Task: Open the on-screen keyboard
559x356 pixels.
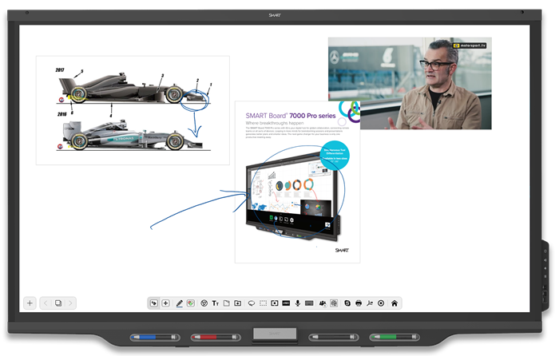Action: click(x=310, y=303)
